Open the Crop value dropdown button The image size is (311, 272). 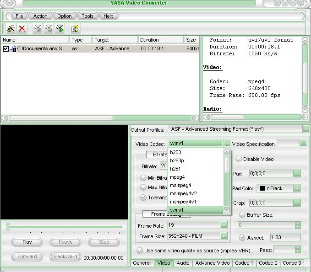click(297, 203)
